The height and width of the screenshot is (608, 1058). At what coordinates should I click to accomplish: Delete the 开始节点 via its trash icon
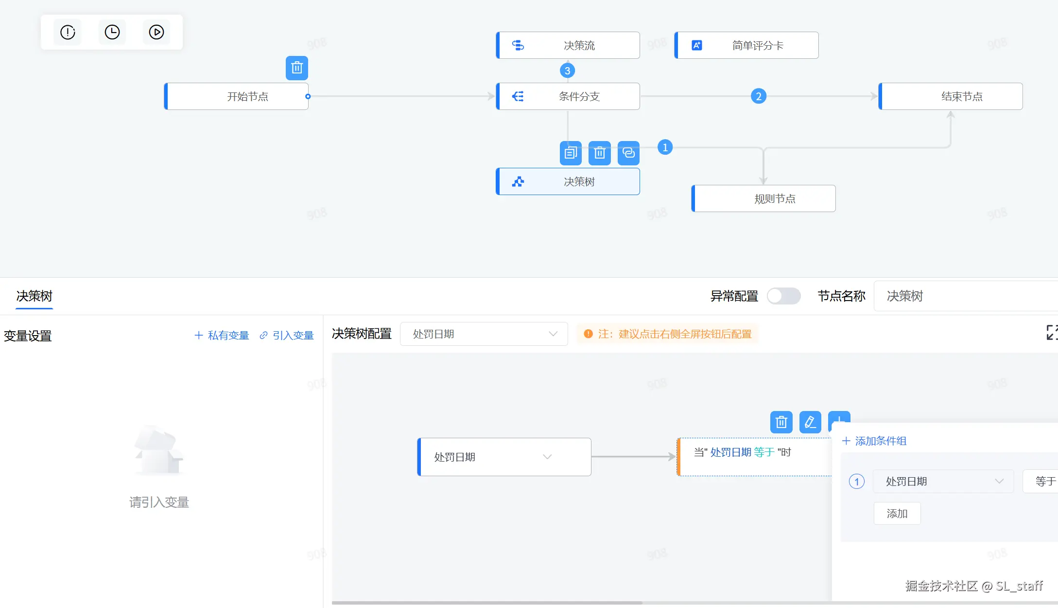click(x=296, y=68)
